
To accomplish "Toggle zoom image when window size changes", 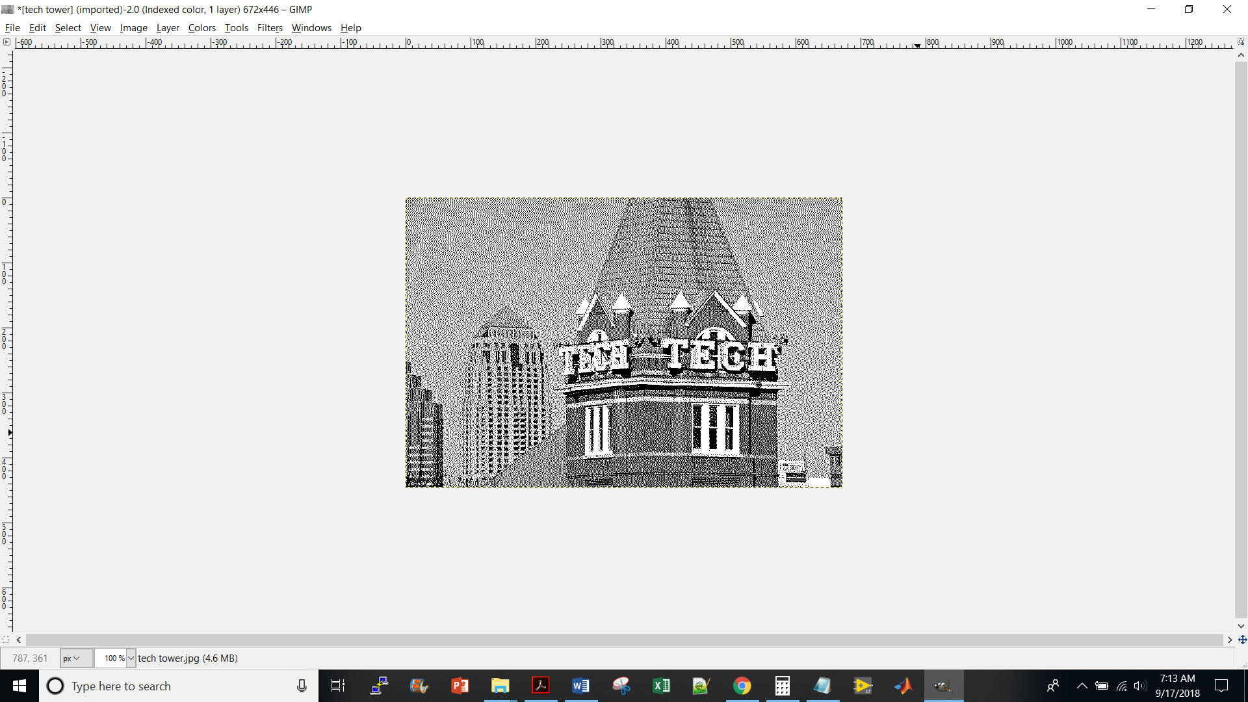I will click(1240, 42).
